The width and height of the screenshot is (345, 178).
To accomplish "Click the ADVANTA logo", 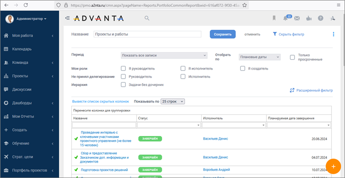I will [98, 18].
